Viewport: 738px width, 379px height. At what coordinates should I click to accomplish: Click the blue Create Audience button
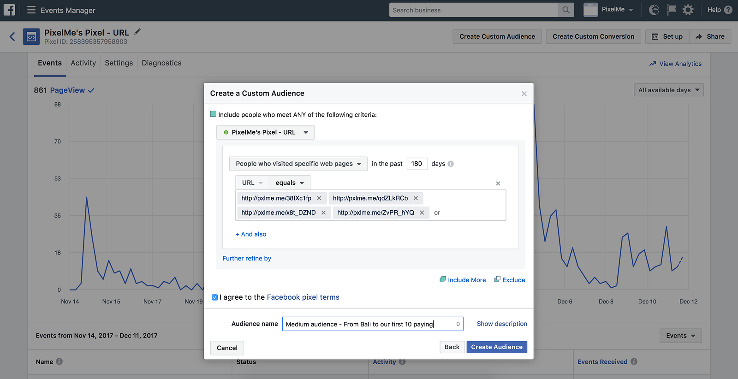point(497,347)
